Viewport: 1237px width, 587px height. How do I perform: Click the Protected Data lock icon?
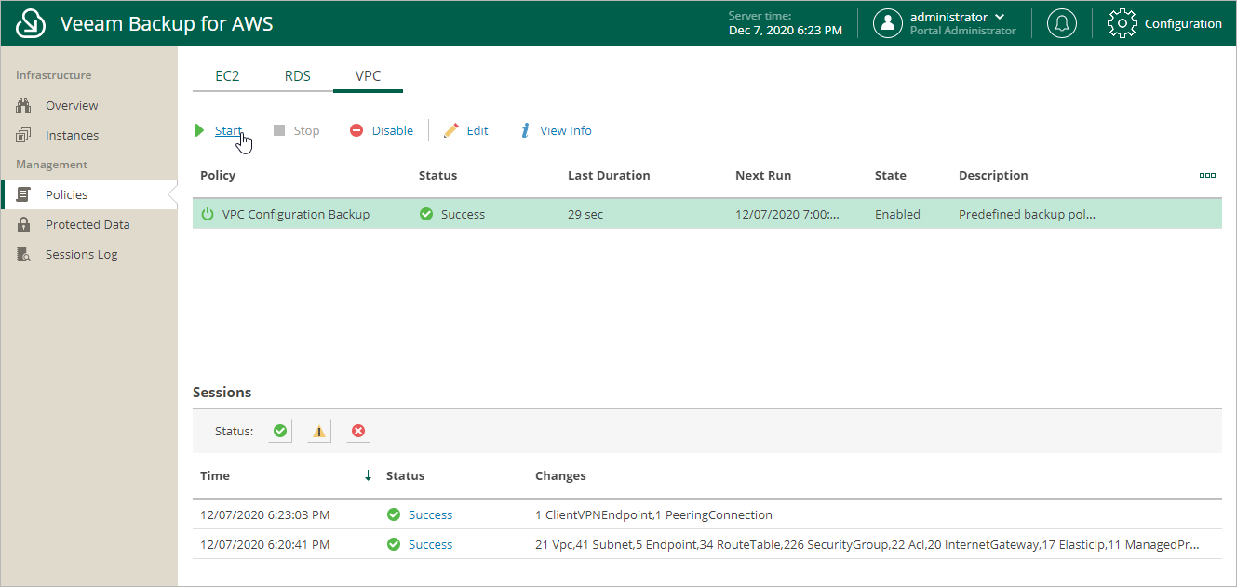24,225
